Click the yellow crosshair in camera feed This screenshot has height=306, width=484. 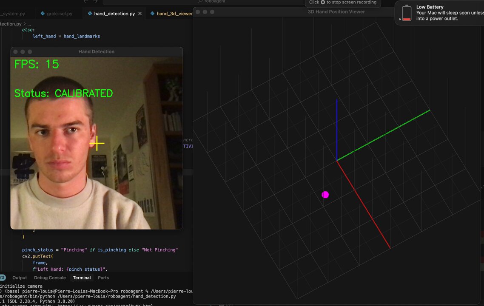(x=97, y=143)
